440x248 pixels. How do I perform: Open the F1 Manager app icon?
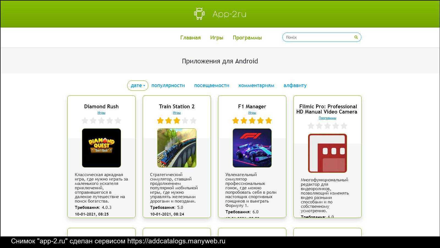point(252,148)
